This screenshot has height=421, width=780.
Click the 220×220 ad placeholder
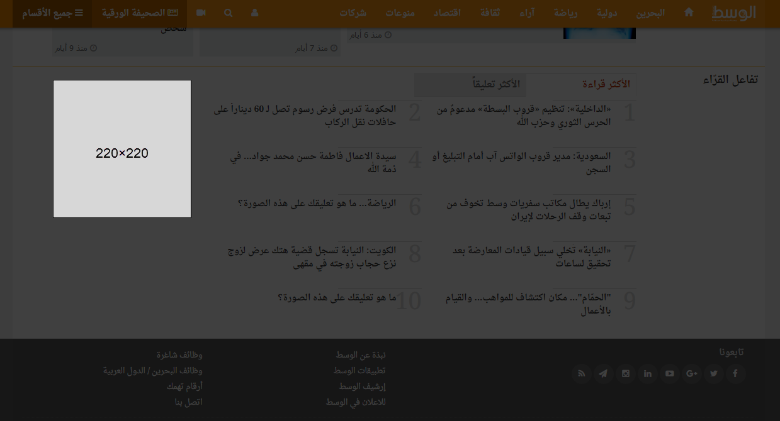[122, 149]
